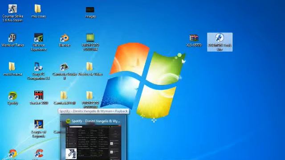
Task: Select the League of Legends shortcut
Action: point(39,128)
